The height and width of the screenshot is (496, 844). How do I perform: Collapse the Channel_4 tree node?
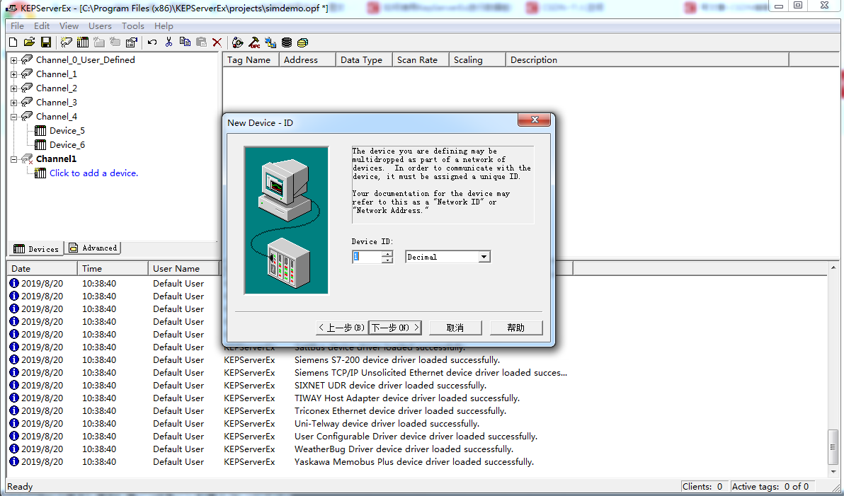click(14, 117)
